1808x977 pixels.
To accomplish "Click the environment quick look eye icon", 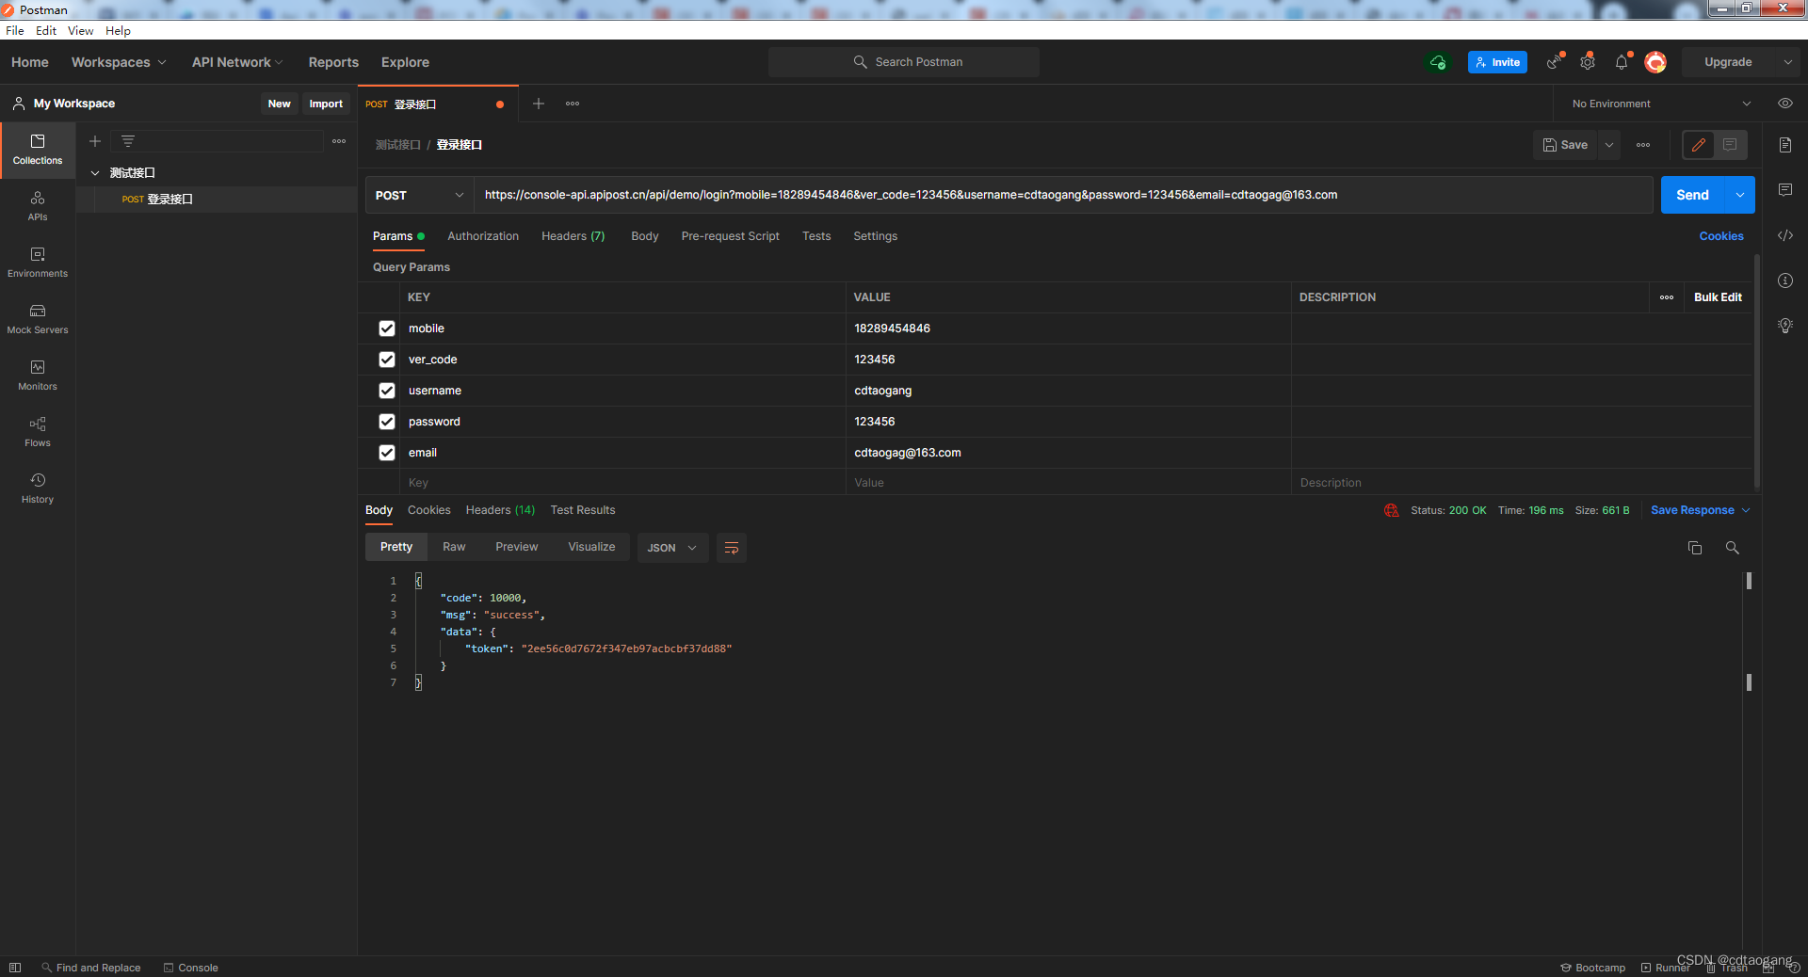I will [1784, 104].
